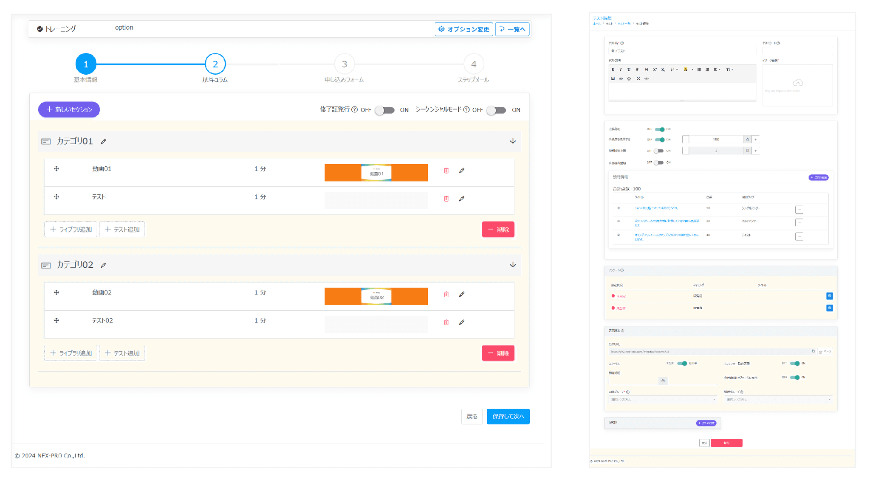Click help icon next to 修了証発行
Image resolution: width=870 pixels, height=479 pixels.
click(x=355, y=109)
